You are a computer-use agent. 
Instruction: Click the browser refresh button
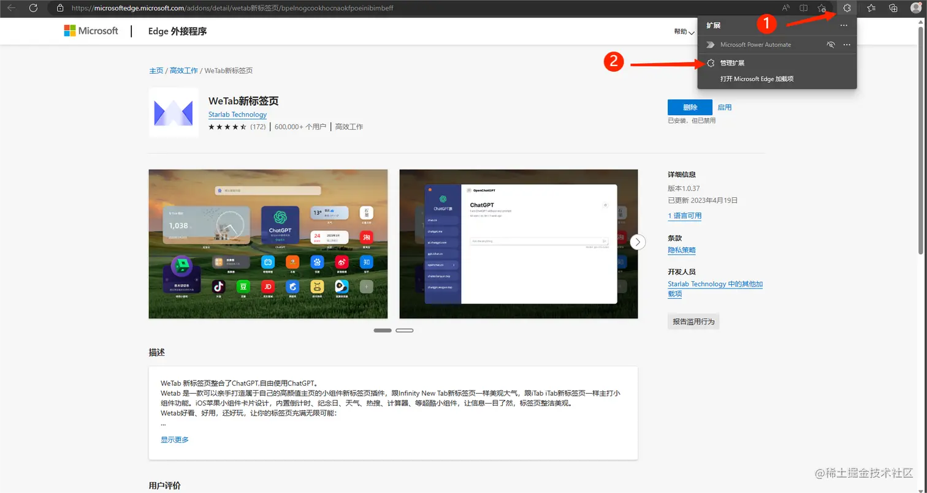tap(34, 8)
